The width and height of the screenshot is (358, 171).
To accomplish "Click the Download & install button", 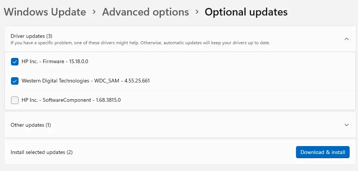I will click(322, 152).
